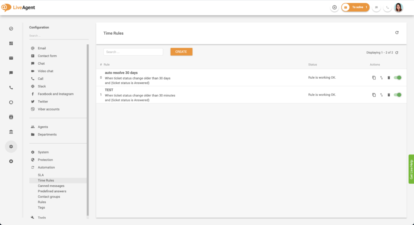Open the Tickets envelope icon in left sidebar
The height and width of the screenshot is (225, 414).
(11, 58)
